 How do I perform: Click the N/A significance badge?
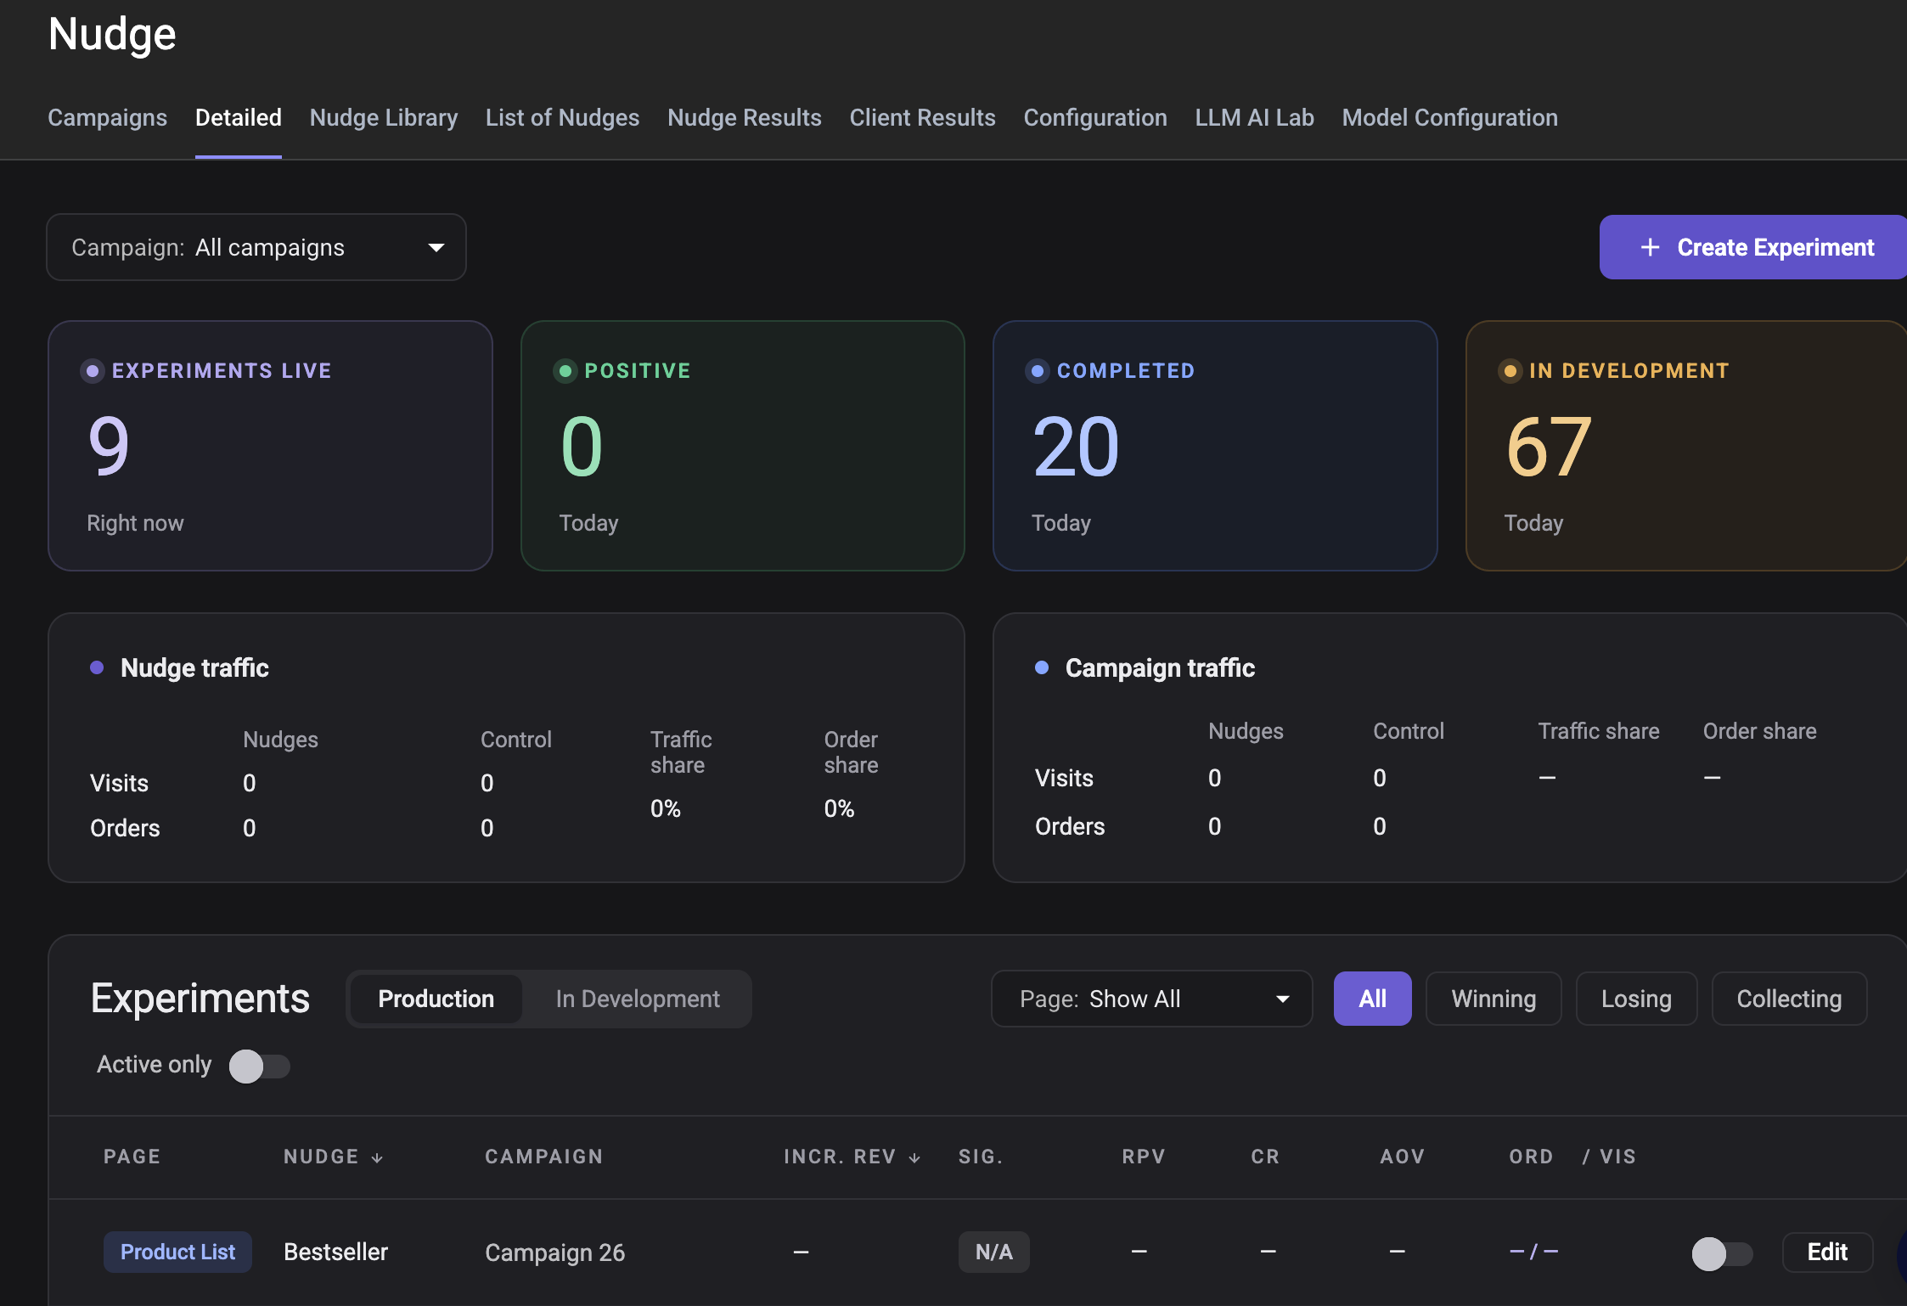[x=994, y=1253]
